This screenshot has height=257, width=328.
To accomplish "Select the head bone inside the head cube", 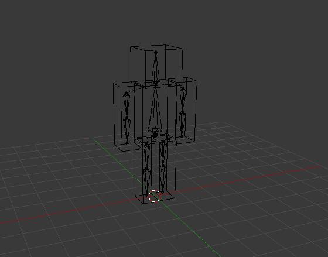I will (156, 67).
